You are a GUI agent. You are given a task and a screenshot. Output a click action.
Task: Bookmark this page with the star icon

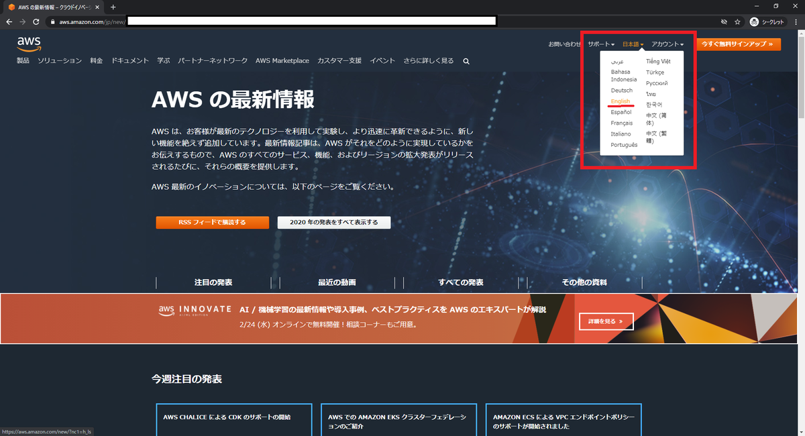click(737, 21)
